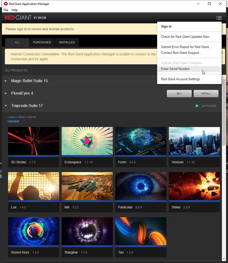Click the PluralEyes 4 title

[22, 93]
